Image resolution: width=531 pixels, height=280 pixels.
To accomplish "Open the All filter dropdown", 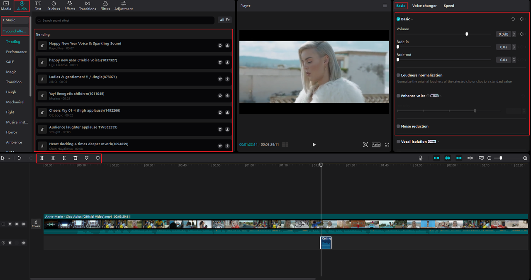I will point(224,20).
